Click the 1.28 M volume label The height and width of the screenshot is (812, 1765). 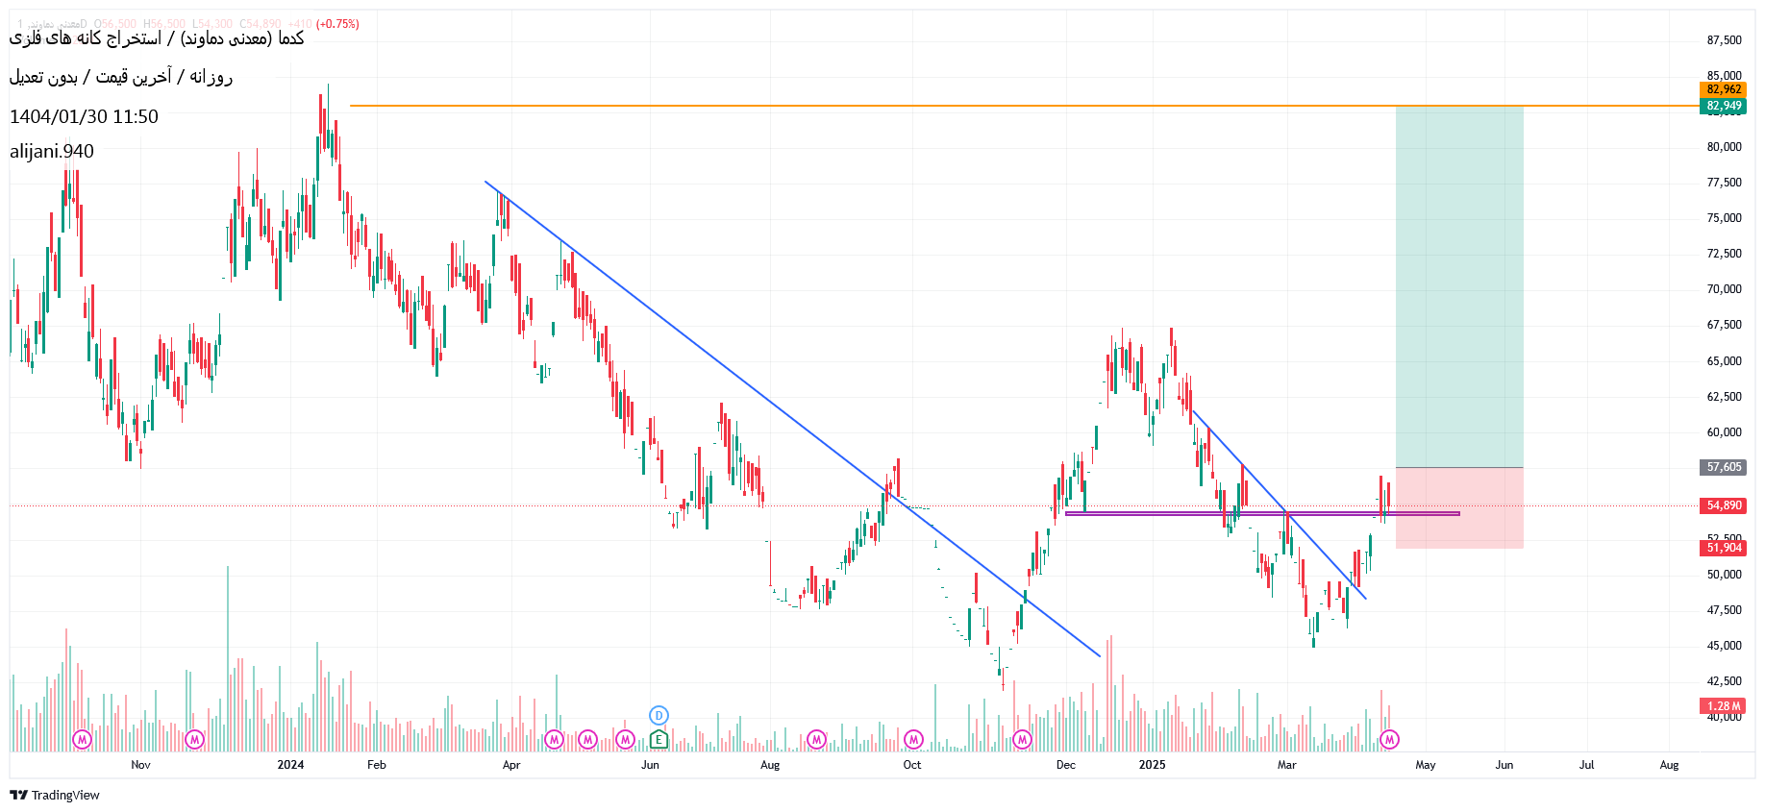point(1724,705)
